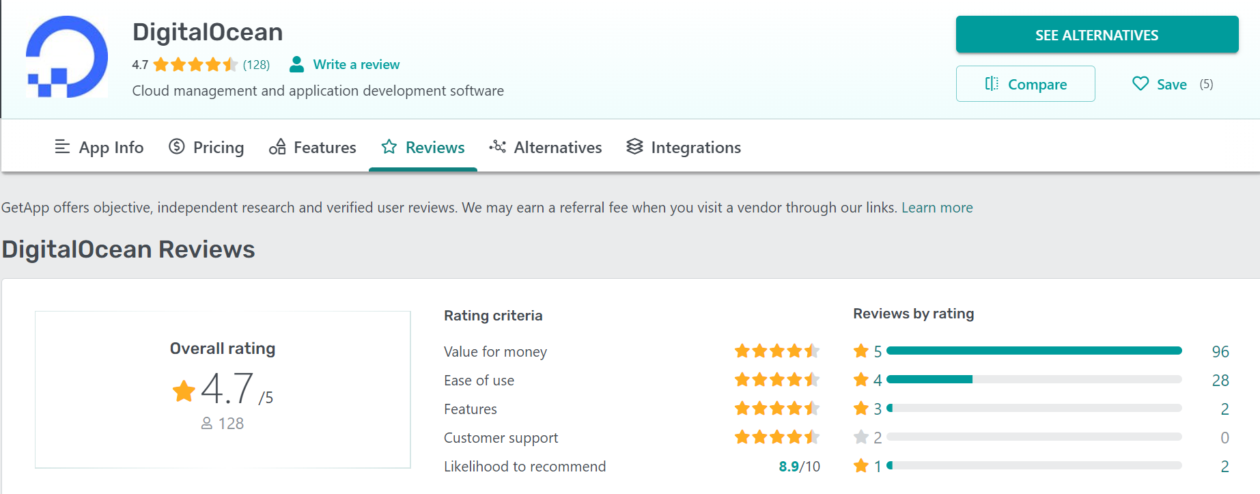
Task: Click the App Info lines icon
Action: pyautogui.click(x=62, y=146)
